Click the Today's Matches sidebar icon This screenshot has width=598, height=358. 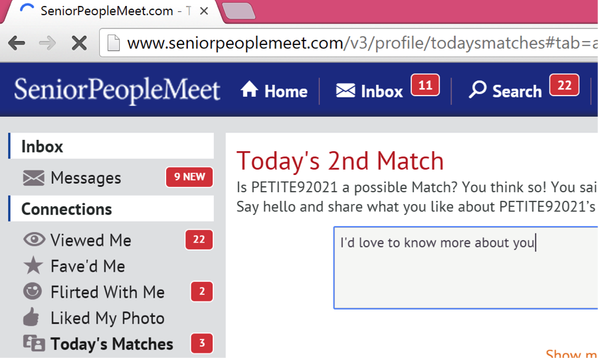point(34,343)
